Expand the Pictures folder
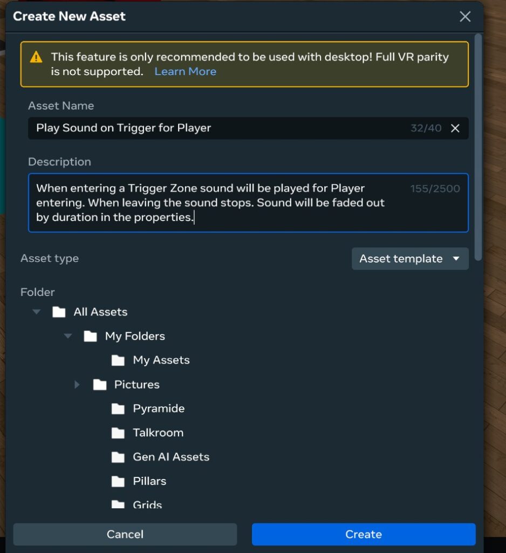Viewport: 506px width, 553px height. [77, 385]
